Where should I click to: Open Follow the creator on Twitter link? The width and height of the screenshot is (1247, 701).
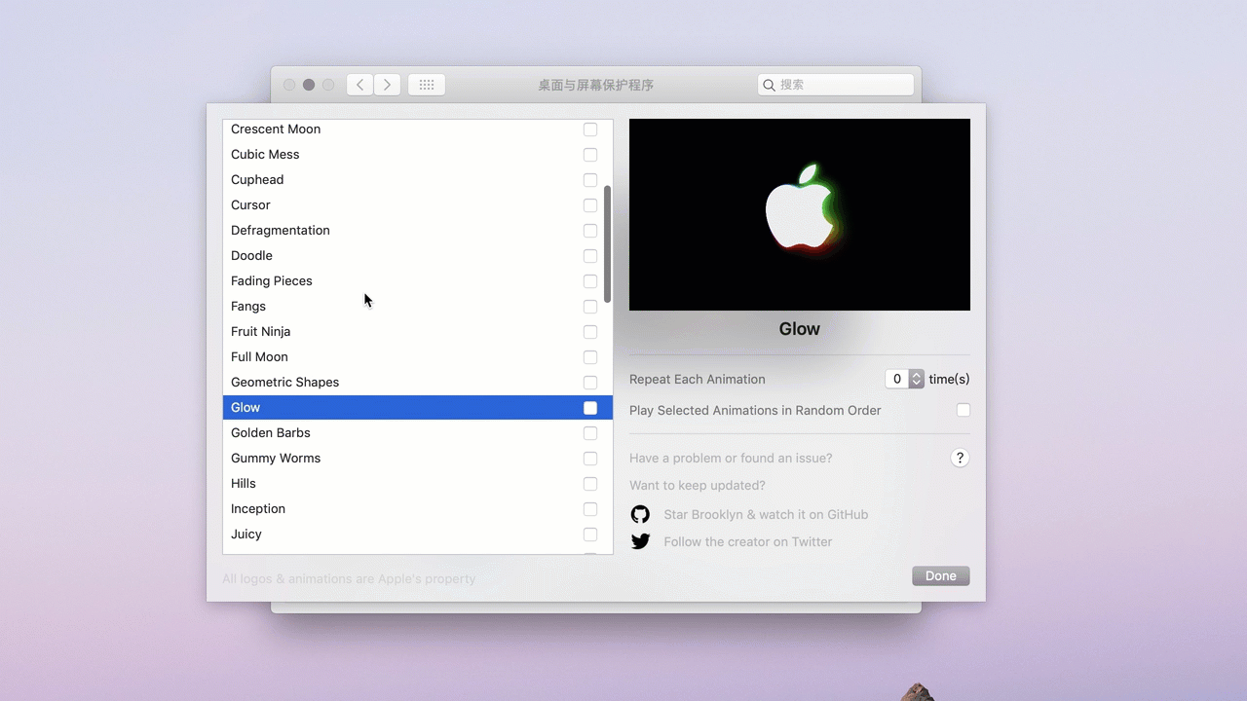pos(748,541)
